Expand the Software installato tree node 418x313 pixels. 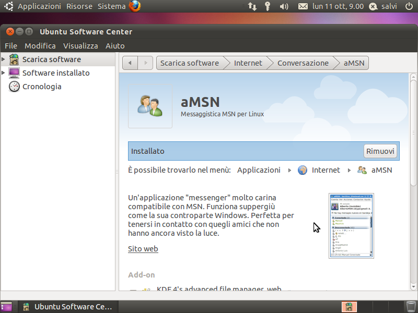(x=3, y=73)
